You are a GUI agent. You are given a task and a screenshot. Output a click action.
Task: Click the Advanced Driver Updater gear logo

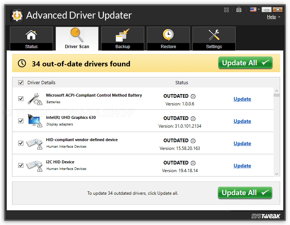coord(17,16)
